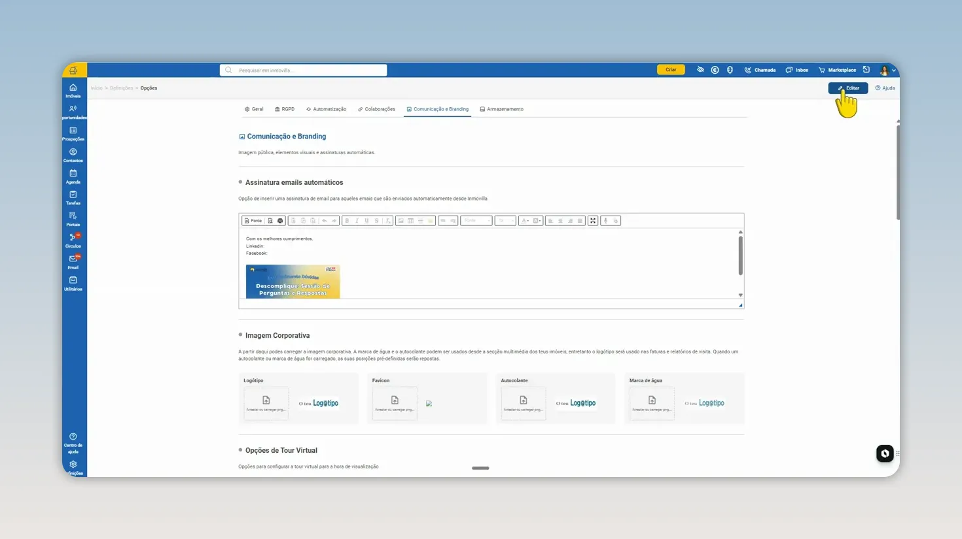This screenshot has width=962, height=539.
Task: Go to Oportunidades in the sidebar
Action: coord(73,112)
